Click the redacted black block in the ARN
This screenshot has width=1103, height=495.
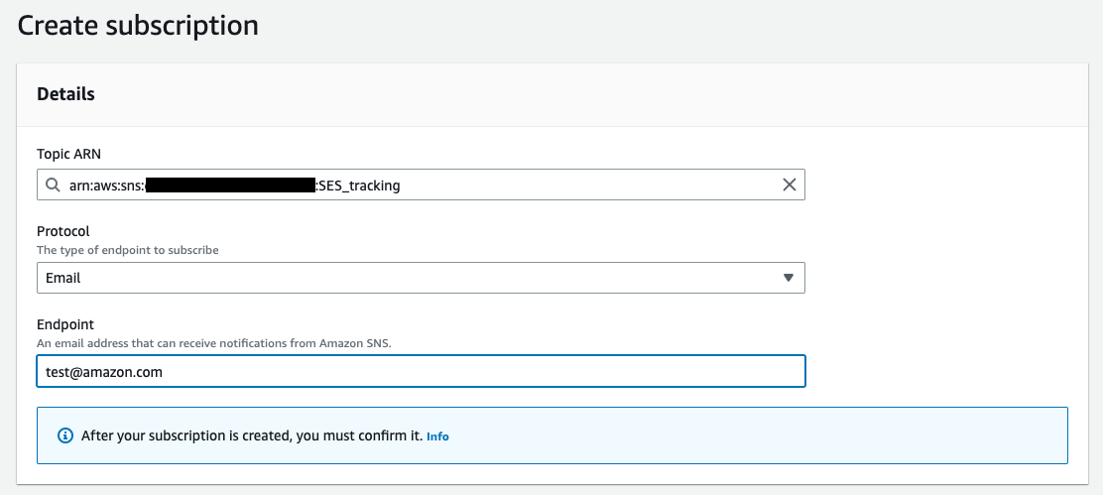click(230, 186)
